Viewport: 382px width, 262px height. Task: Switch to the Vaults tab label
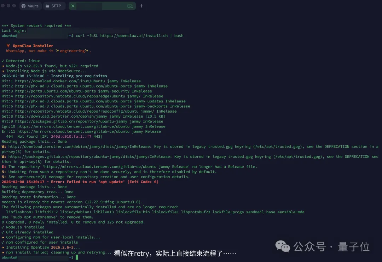click(33, 6)
